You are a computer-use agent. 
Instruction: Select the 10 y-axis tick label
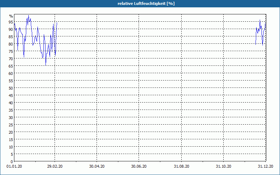click(x=11, y=147)
